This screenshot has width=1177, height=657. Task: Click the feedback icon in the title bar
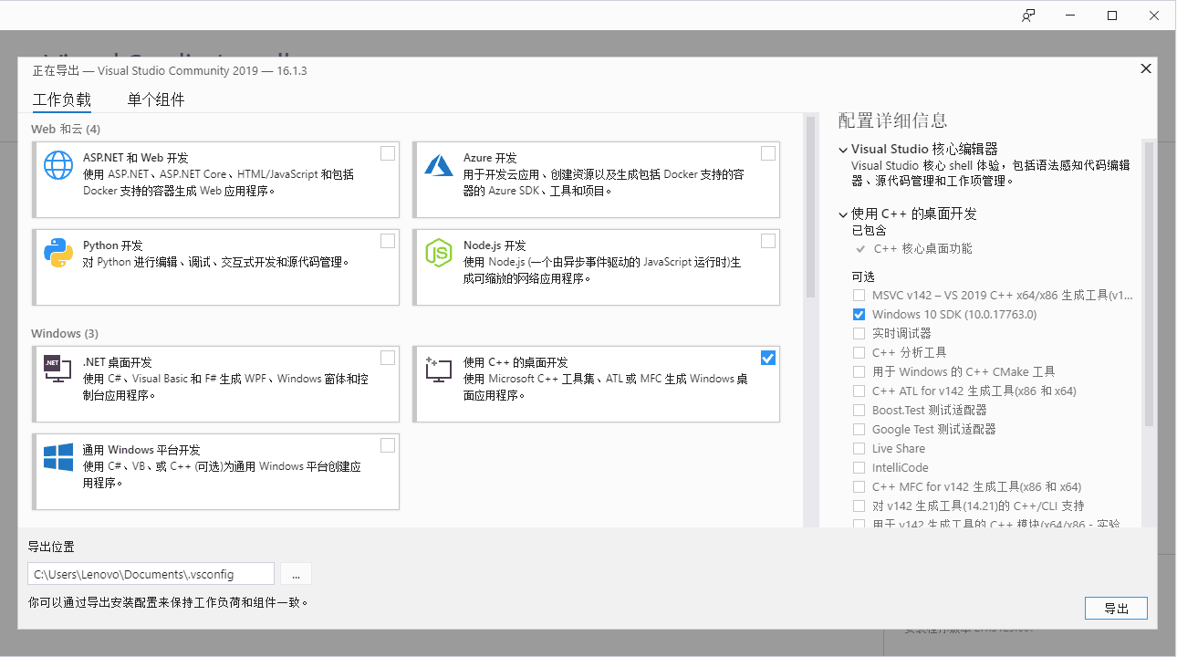click(1029, 16)
